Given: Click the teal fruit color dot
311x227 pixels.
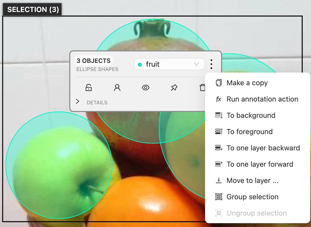Looking at the screenshot, I should pyautogui.click(x=140, y=65).
